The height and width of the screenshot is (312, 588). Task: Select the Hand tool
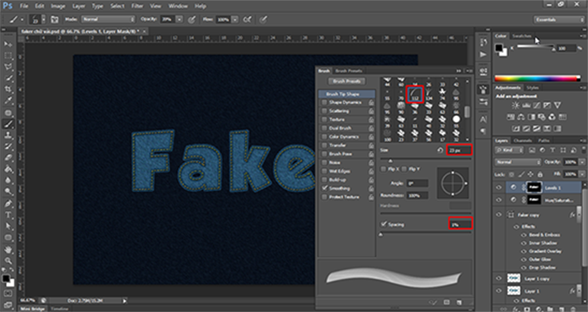pos(9,248)
